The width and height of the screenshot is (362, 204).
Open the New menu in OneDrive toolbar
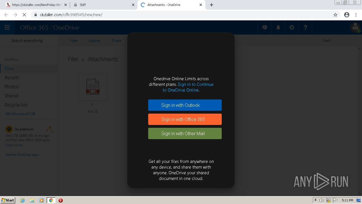click(x=74, y=41)
